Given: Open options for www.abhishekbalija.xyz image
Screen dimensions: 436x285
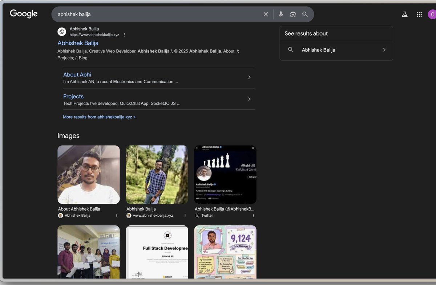Looking at the screenshot, I should (x=185, y=215).
